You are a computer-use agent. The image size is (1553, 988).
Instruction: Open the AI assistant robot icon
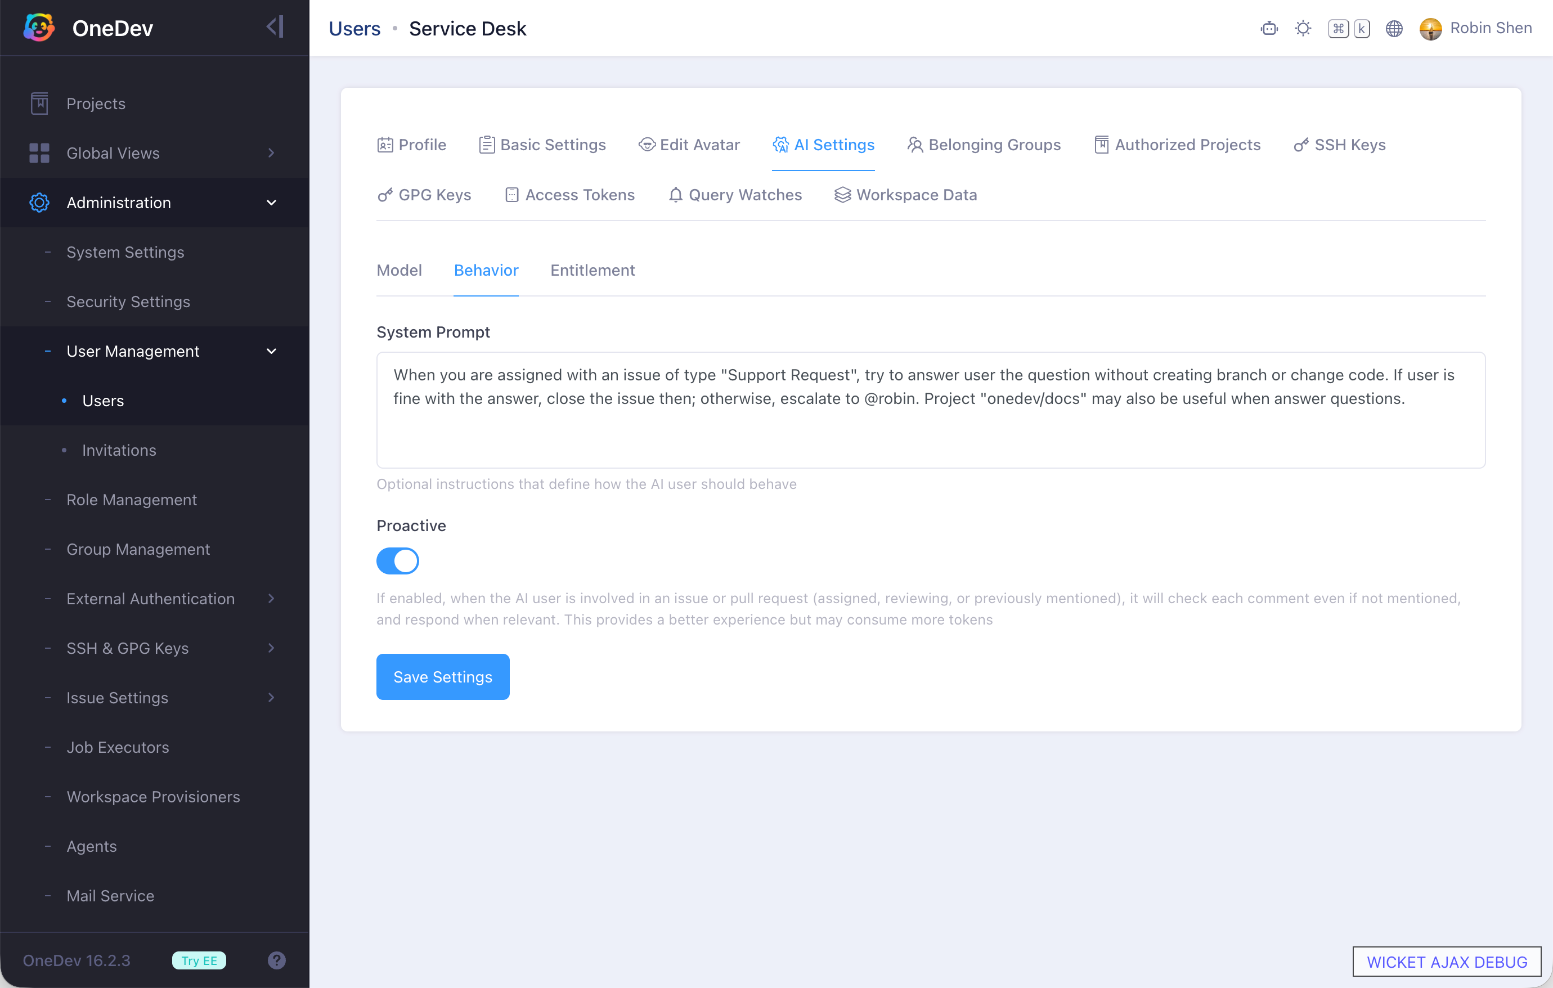[x=1269, y=28]
